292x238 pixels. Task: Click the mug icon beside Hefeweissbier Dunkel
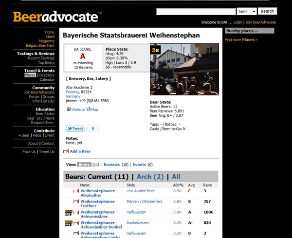tap(76, 223)
